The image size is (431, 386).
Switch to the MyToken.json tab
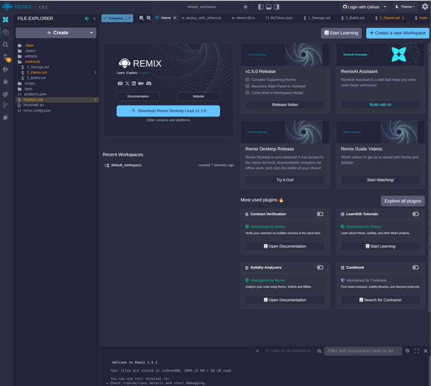click(279, 18)
